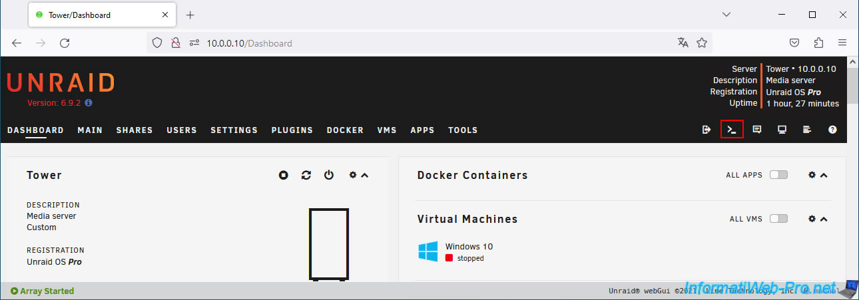Open the SETTINGS menu
This screenshot has height=300, width=859.
[x=234, y=130]
